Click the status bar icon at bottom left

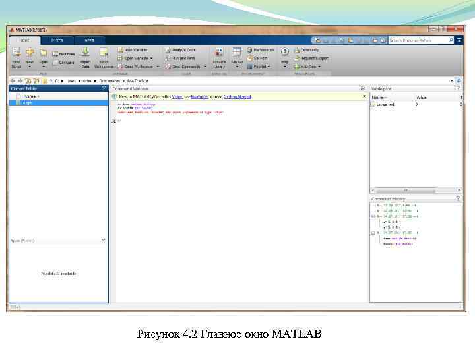13,307
